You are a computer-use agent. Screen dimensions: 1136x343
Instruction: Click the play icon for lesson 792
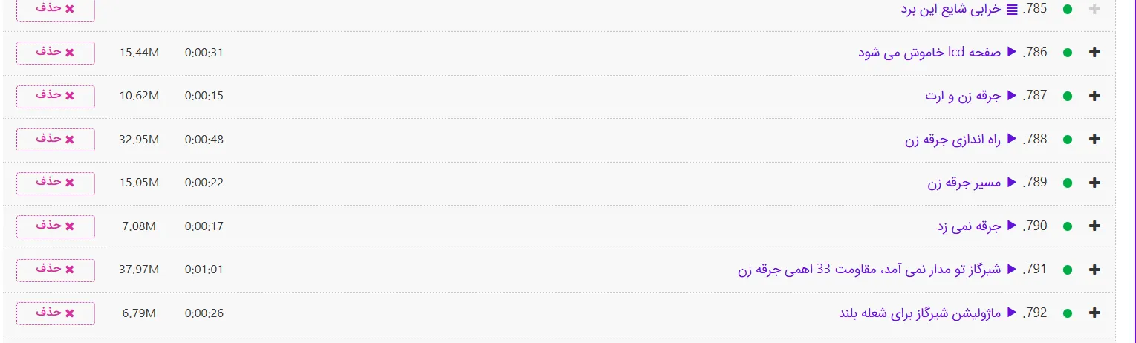[x=1011, y=313]
